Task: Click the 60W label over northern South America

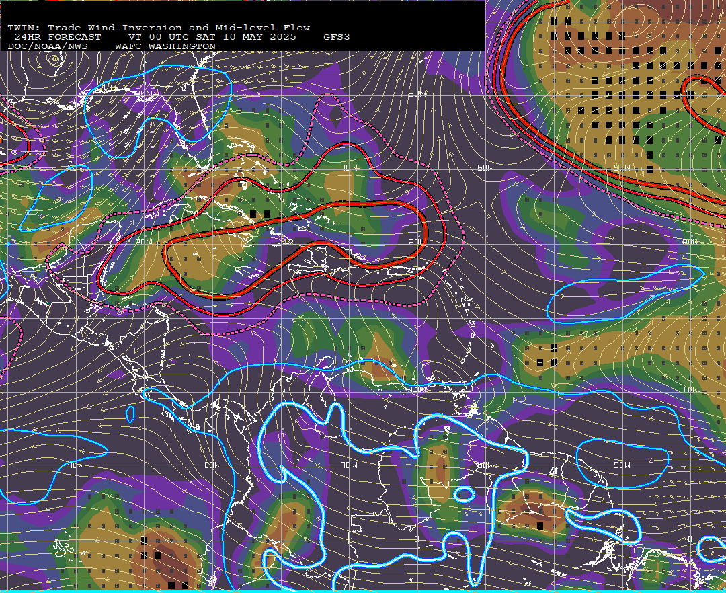Action: coord(485,465)
